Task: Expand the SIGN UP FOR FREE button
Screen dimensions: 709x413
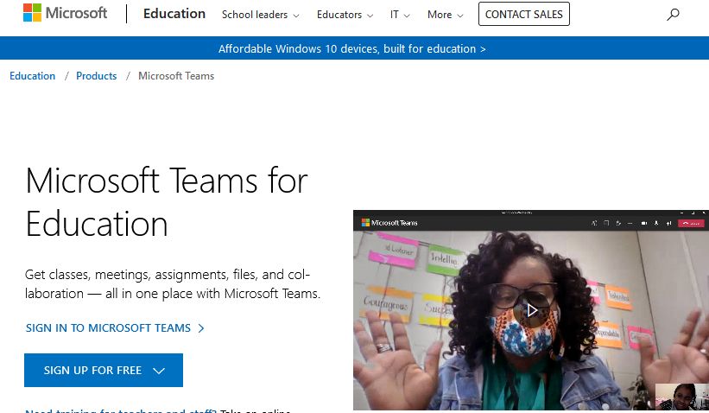Action: (x=104, y=370)
